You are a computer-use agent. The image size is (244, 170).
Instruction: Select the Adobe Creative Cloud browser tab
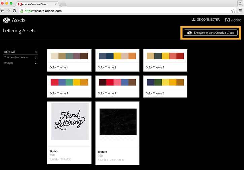tap(37, 4)
